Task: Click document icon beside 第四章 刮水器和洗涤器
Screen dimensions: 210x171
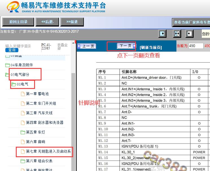Action: click(x=23, y=123)
